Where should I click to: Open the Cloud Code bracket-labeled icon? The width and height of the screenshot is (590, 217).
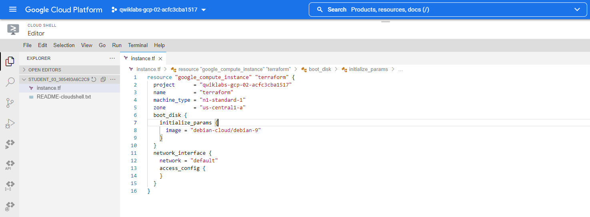click(10, 185)
